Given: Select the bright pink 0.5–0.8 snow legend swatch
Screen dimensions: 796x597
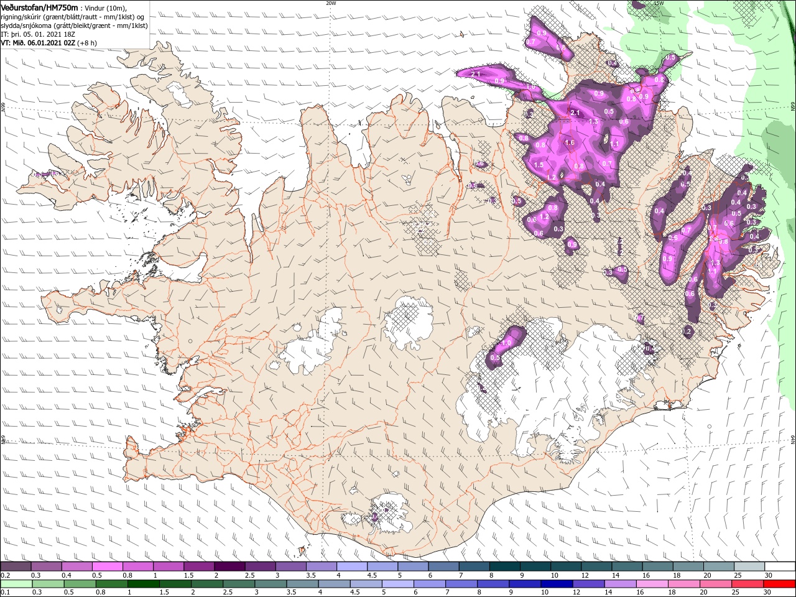Looking at the screenshot, I should click(x=107, y=567).
